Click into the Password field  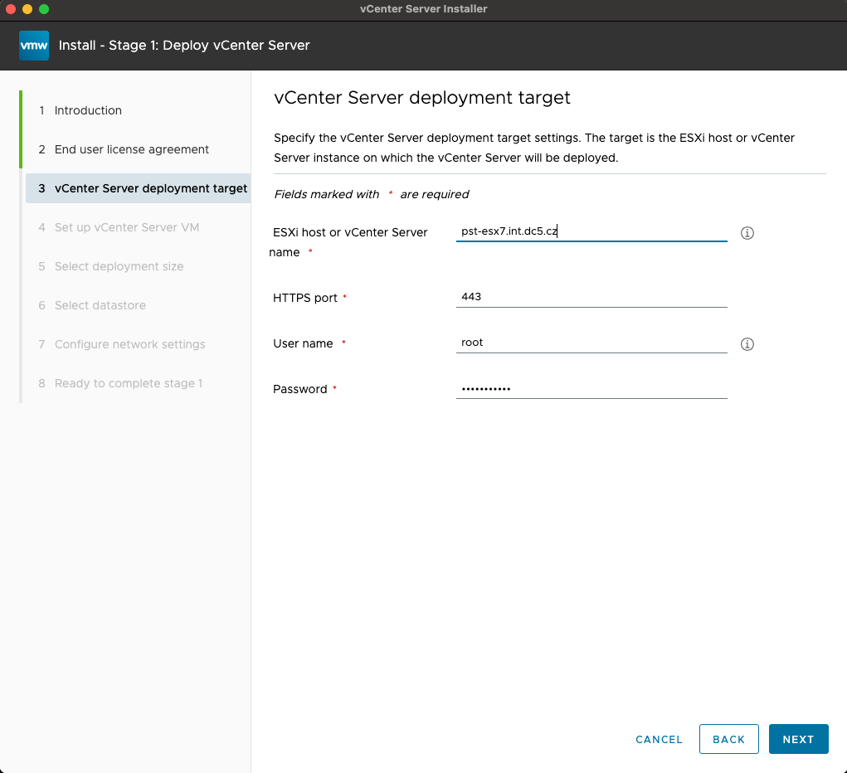coord(591,389)
